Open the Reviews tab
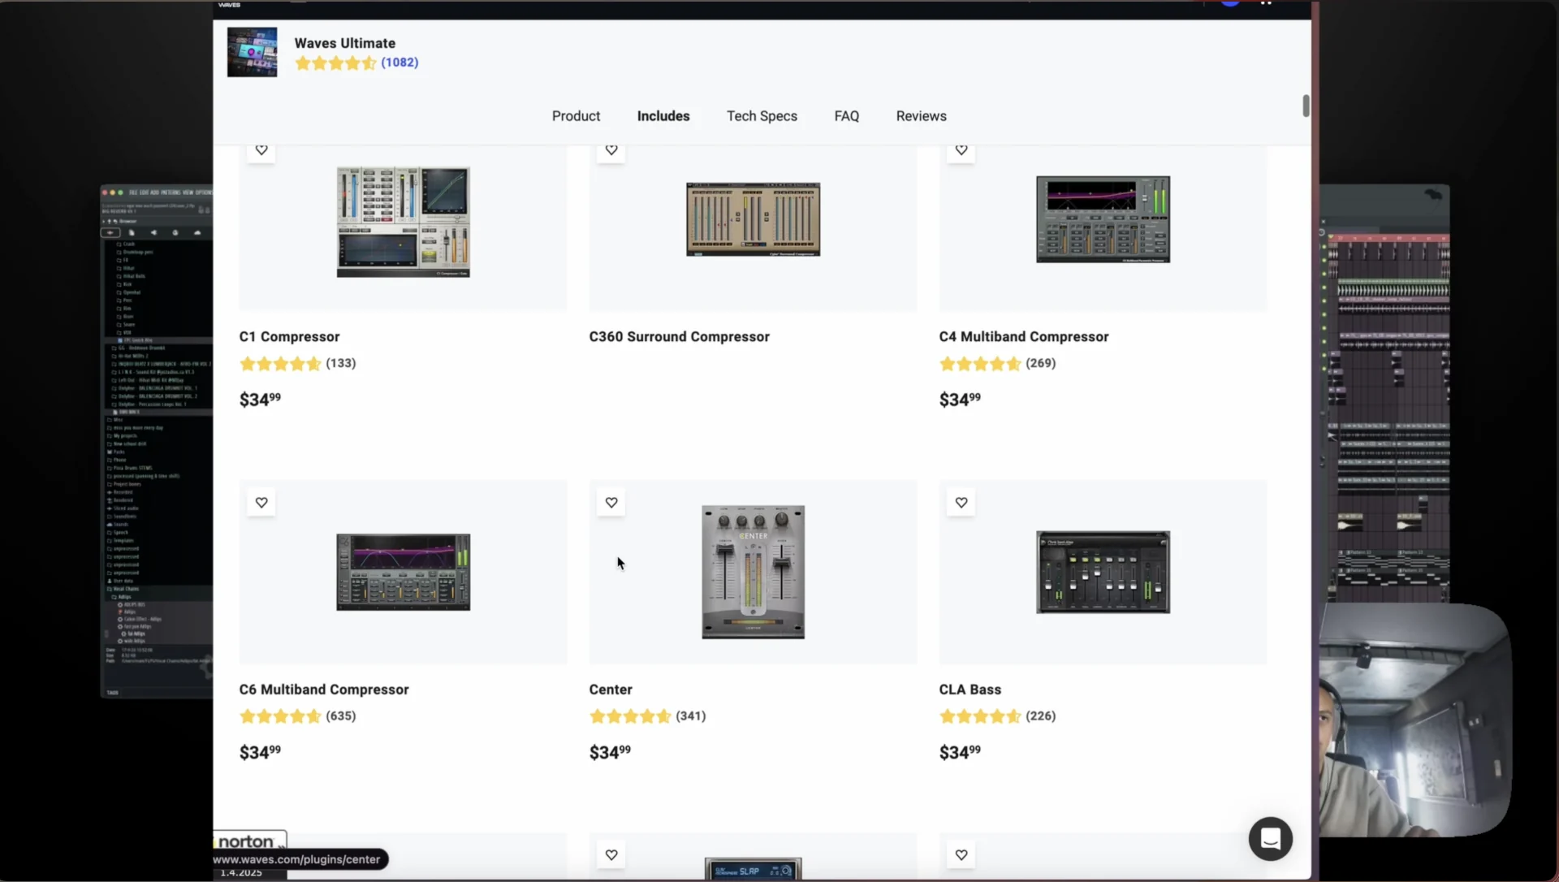Viewport: 1559px width, 882px height. pos(921,116)
